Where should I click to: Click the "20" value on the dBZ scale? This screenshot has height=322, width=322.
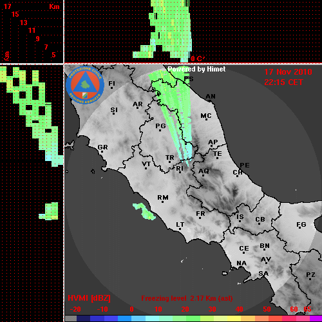[x=185, y=309]
